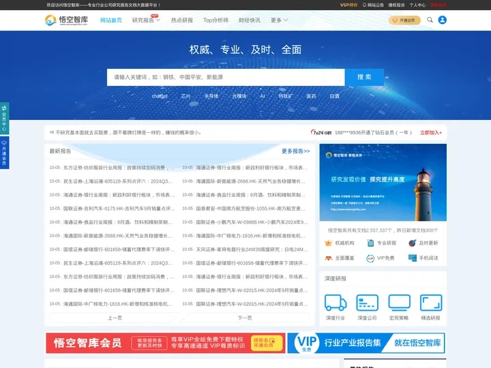The width and height of the screenshot is (491, 368).
Task: Open the search magnifier icon in header
Action: (x=430, y=20)
